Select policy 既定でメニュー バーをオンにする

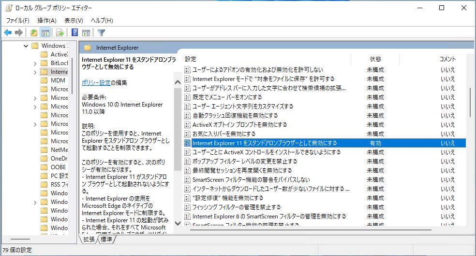coord(227,97)
